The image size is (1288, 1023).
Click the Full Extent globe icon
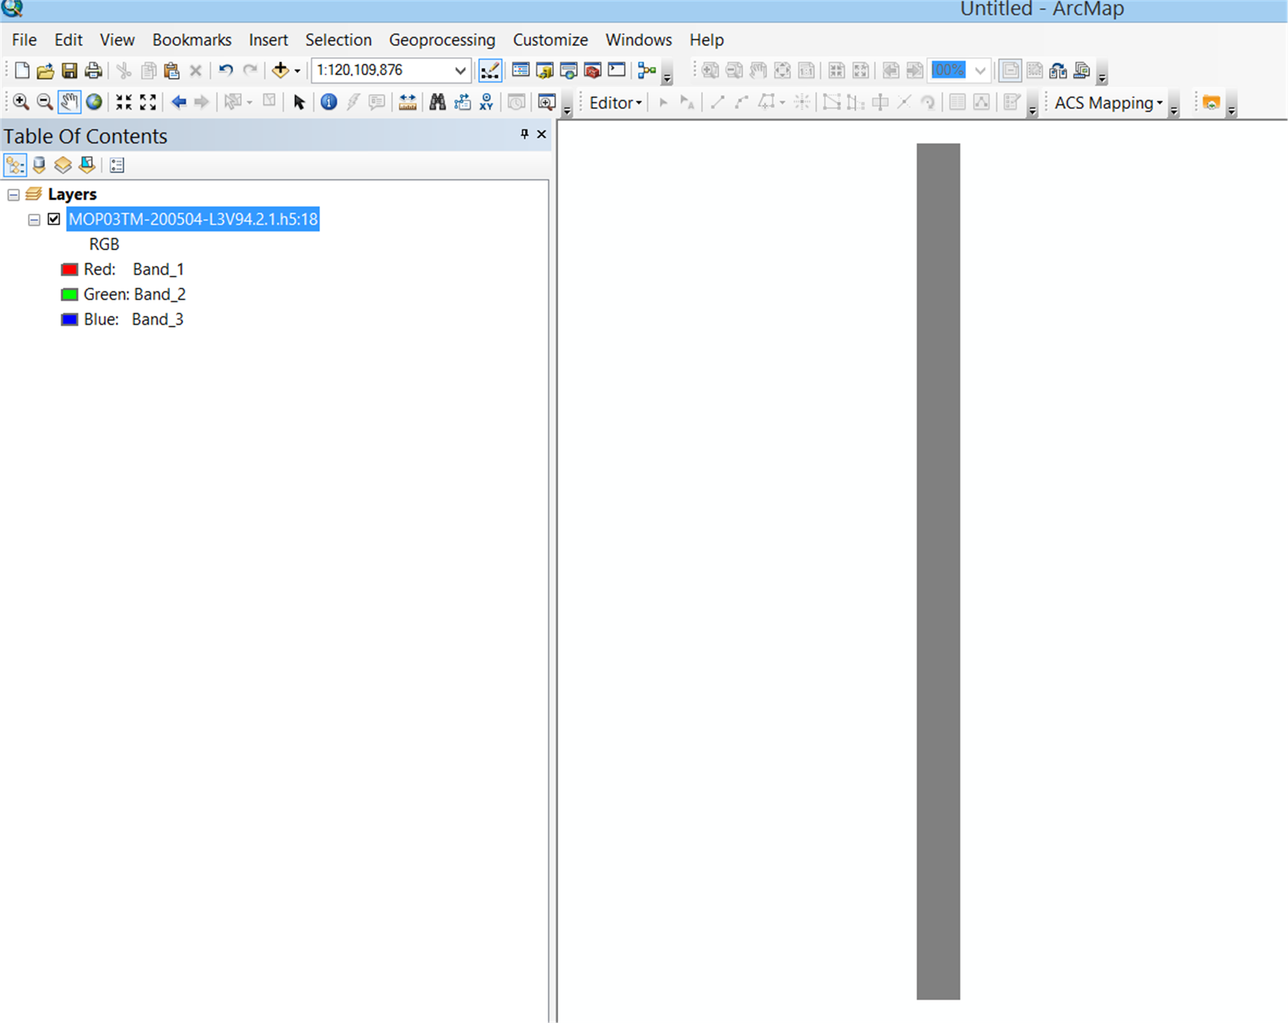click(94, 102)
